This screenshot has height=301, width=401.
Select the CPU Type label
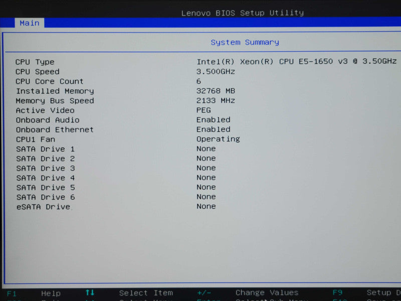[x=35, y=62]
